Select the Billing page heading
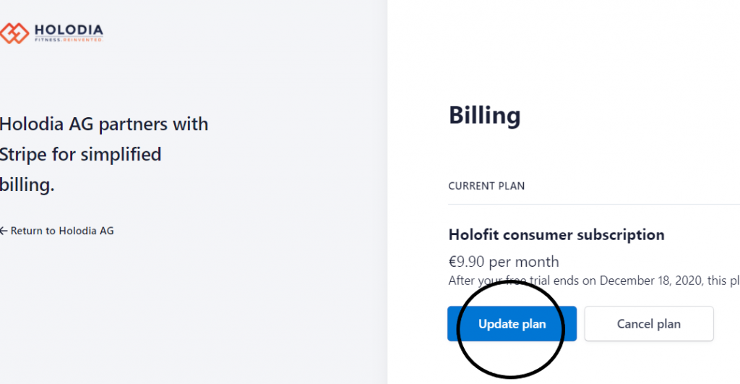Viewport: 740px width, 384px height. [x=485, y=115]
